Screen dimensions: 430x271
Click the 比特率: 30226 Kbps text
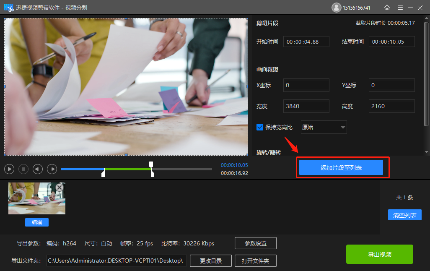click(188, 244)
